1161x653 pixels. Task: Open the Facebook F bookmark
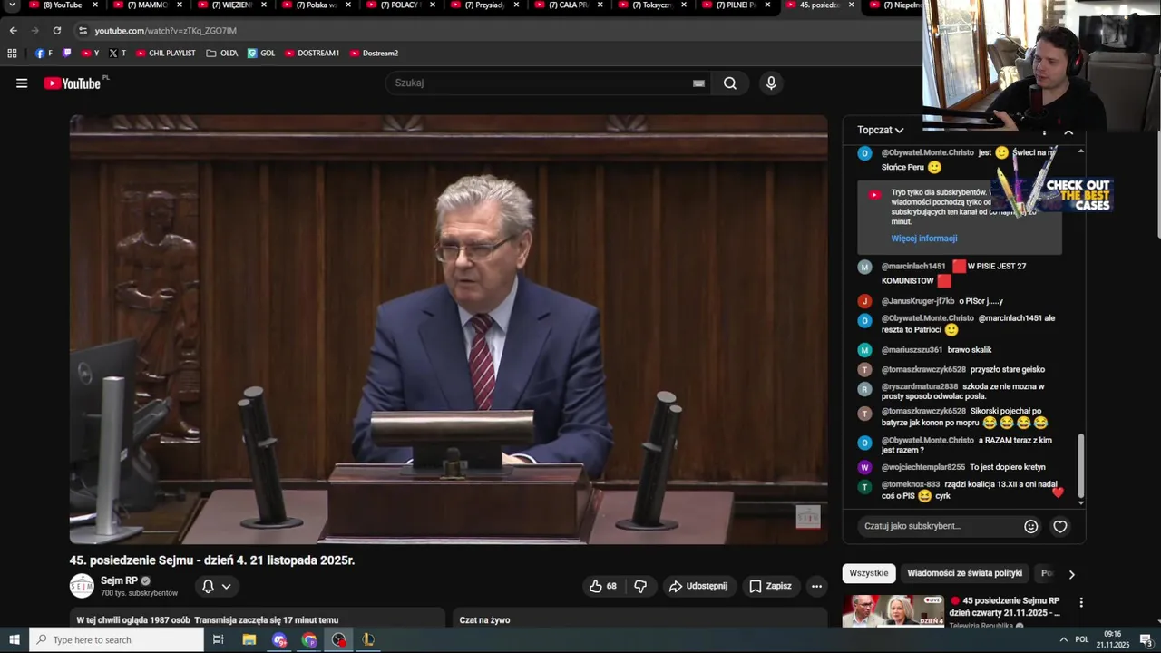43,54
